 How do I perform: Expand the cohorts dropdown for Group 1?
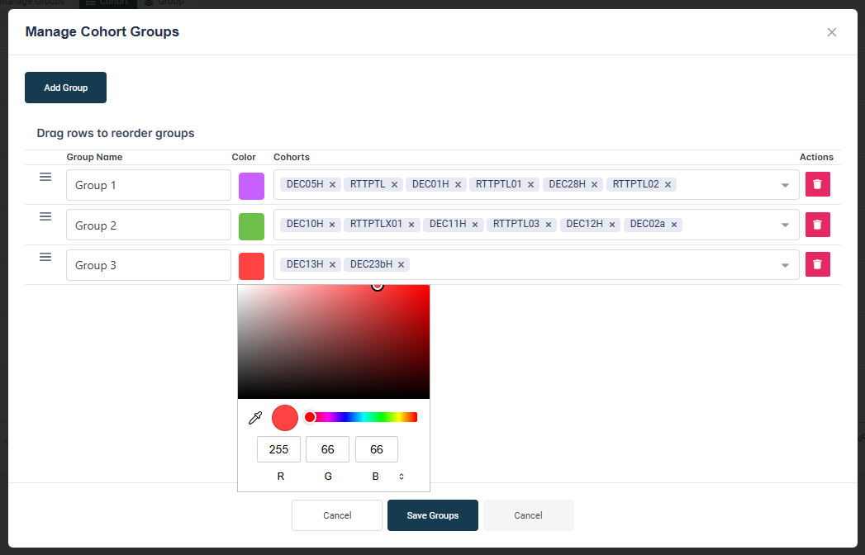coord(785,185)
